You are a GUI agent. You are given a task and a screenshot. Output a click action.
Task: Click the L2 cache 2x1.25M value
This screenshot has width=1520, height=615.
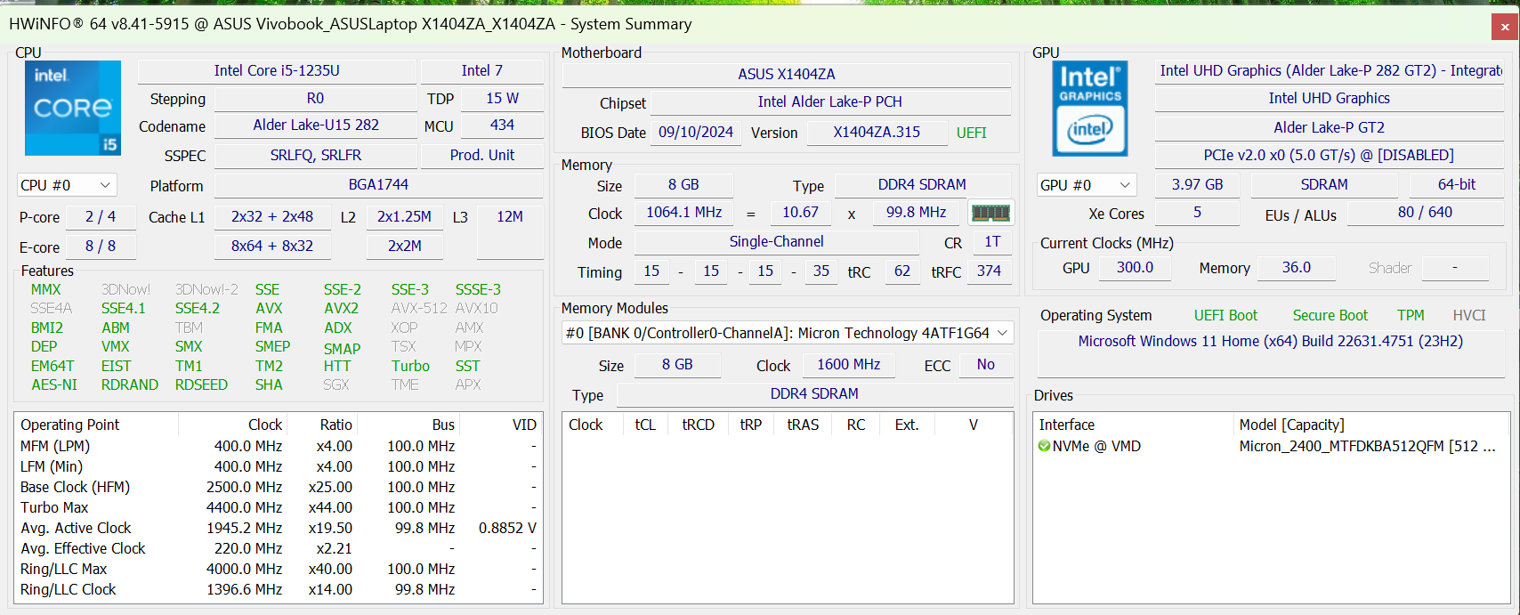pos(404,216)
